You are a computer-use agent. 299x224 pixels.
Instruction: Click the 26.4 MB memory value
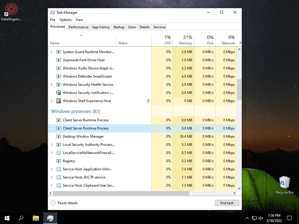tap(186, 136)
